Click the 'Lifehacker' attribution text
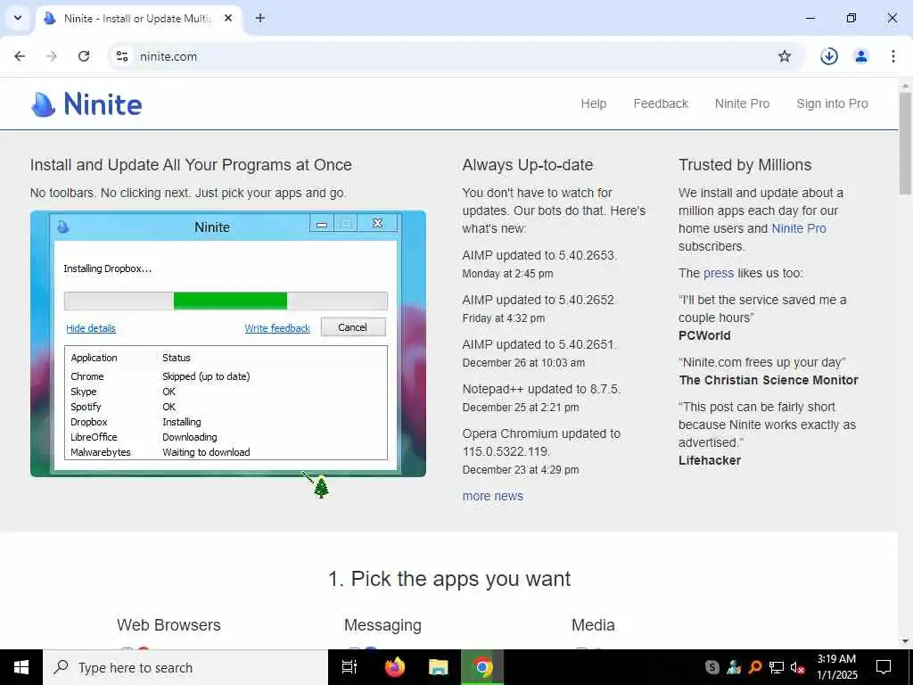This screenshot has width=913, height=685. 709,460
